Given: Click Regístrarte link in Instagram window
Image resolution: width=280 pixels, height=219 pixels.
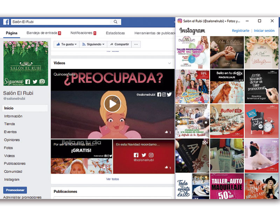Looking at the screenshot, I should pos(240,30).
